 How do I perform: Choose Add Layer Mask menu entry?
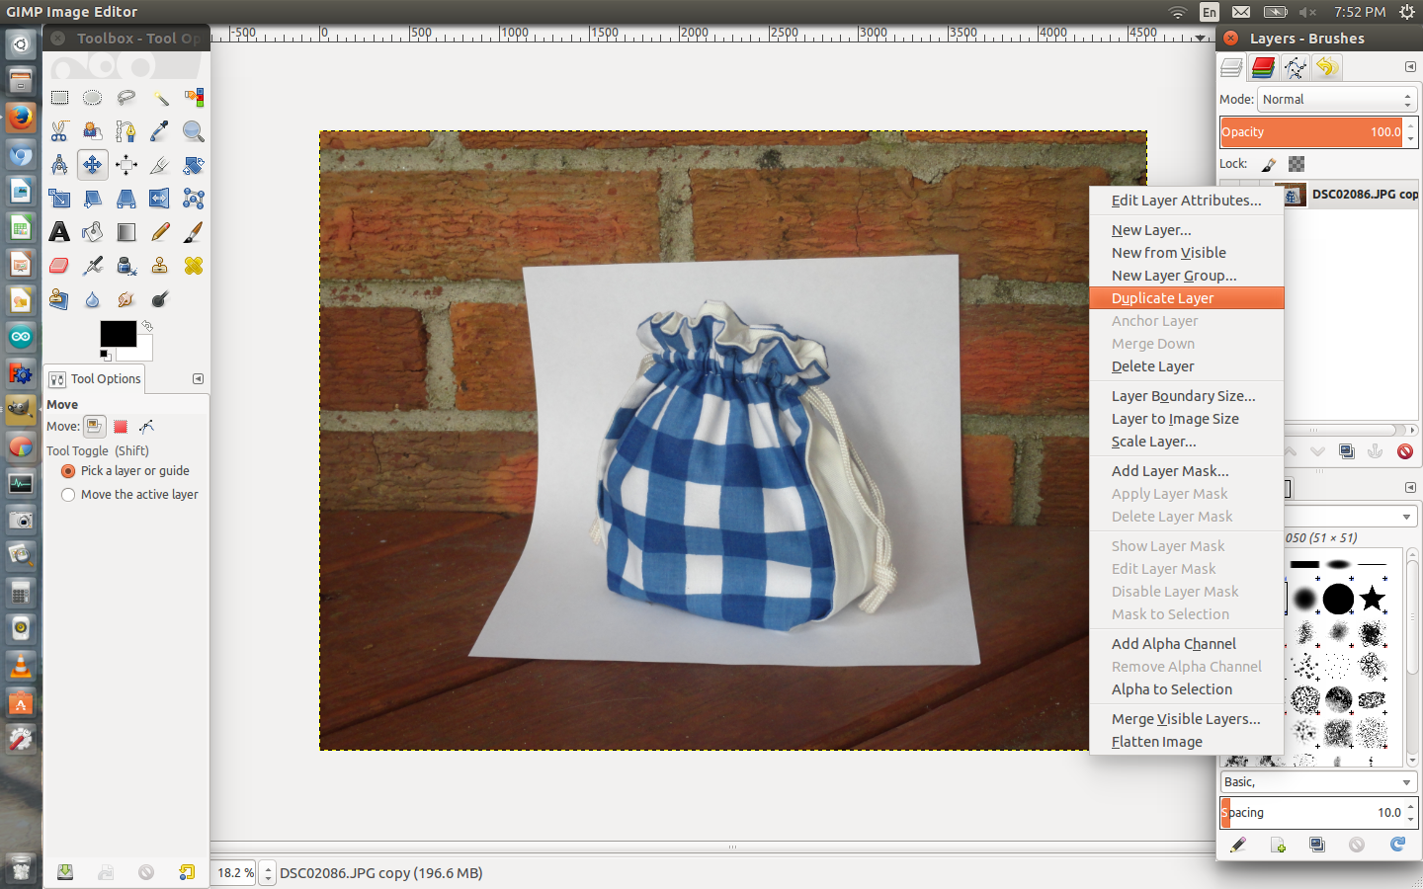1186,471
